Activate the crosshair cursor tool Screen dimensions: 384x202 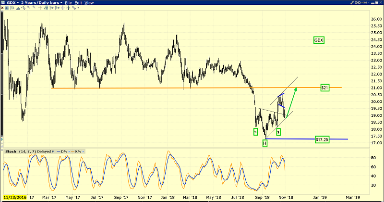pyautogui.click(x=40, y=8)
